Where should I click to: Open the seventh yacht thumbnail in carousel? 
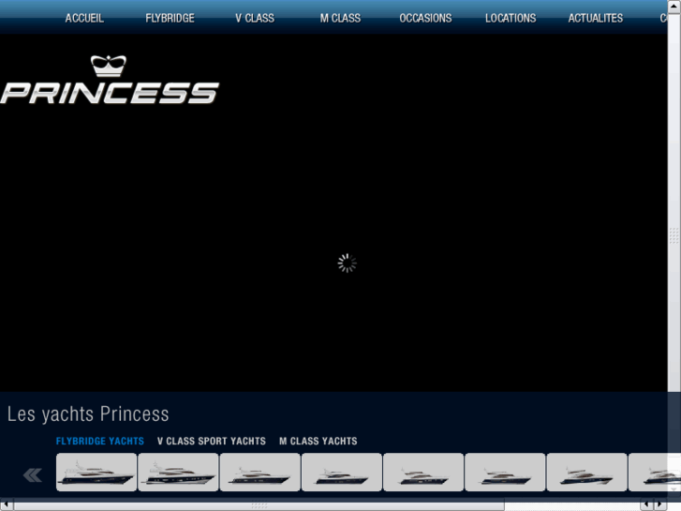[586, 473]
